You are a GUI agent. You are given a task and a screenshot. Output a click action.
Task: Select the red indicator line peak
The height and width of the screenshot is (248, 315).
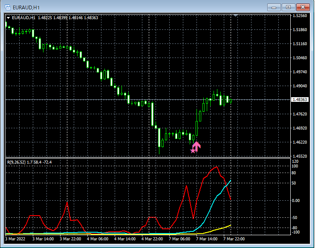point(217,167)
